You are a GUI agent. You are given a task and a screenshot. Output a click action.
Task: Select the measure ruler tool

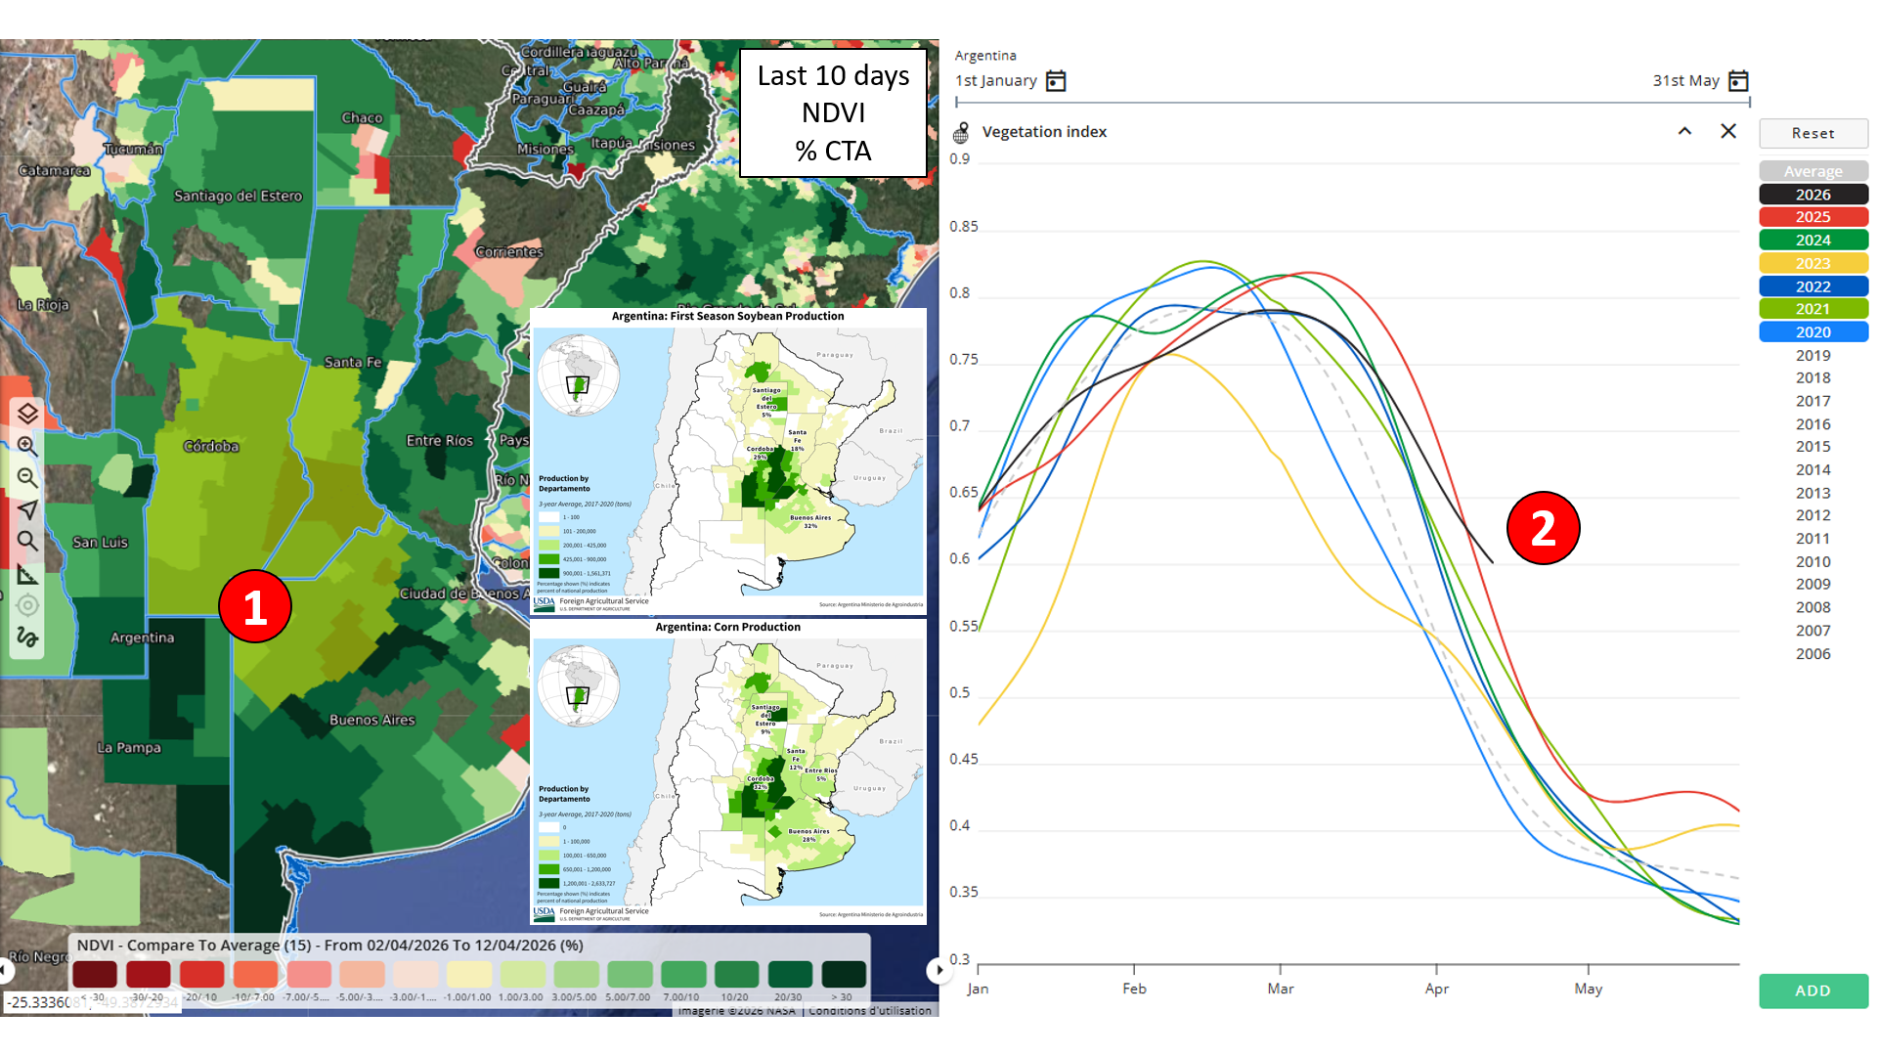point(27,574)
